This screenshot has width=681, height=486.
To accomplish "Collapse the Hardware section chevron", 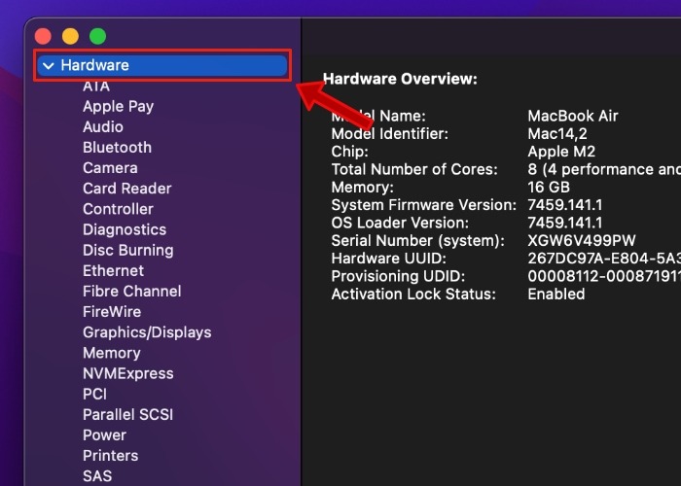I will [x=49, y=65].
